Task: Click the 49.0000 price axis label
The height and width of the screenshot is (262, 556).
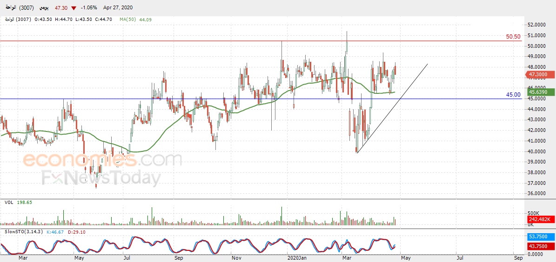Action: click(x=536, y=56)
